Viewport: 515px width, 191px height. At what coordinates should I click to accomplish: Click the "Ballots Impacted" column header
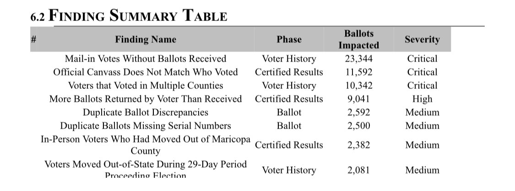[x=358, y=39]
